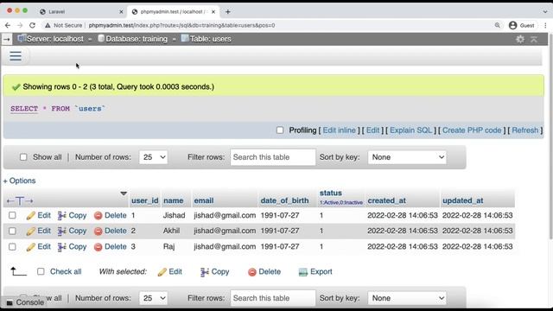Screen dimensions: 553x311
Task: Sort by the status column header
Action: [330, 193]
